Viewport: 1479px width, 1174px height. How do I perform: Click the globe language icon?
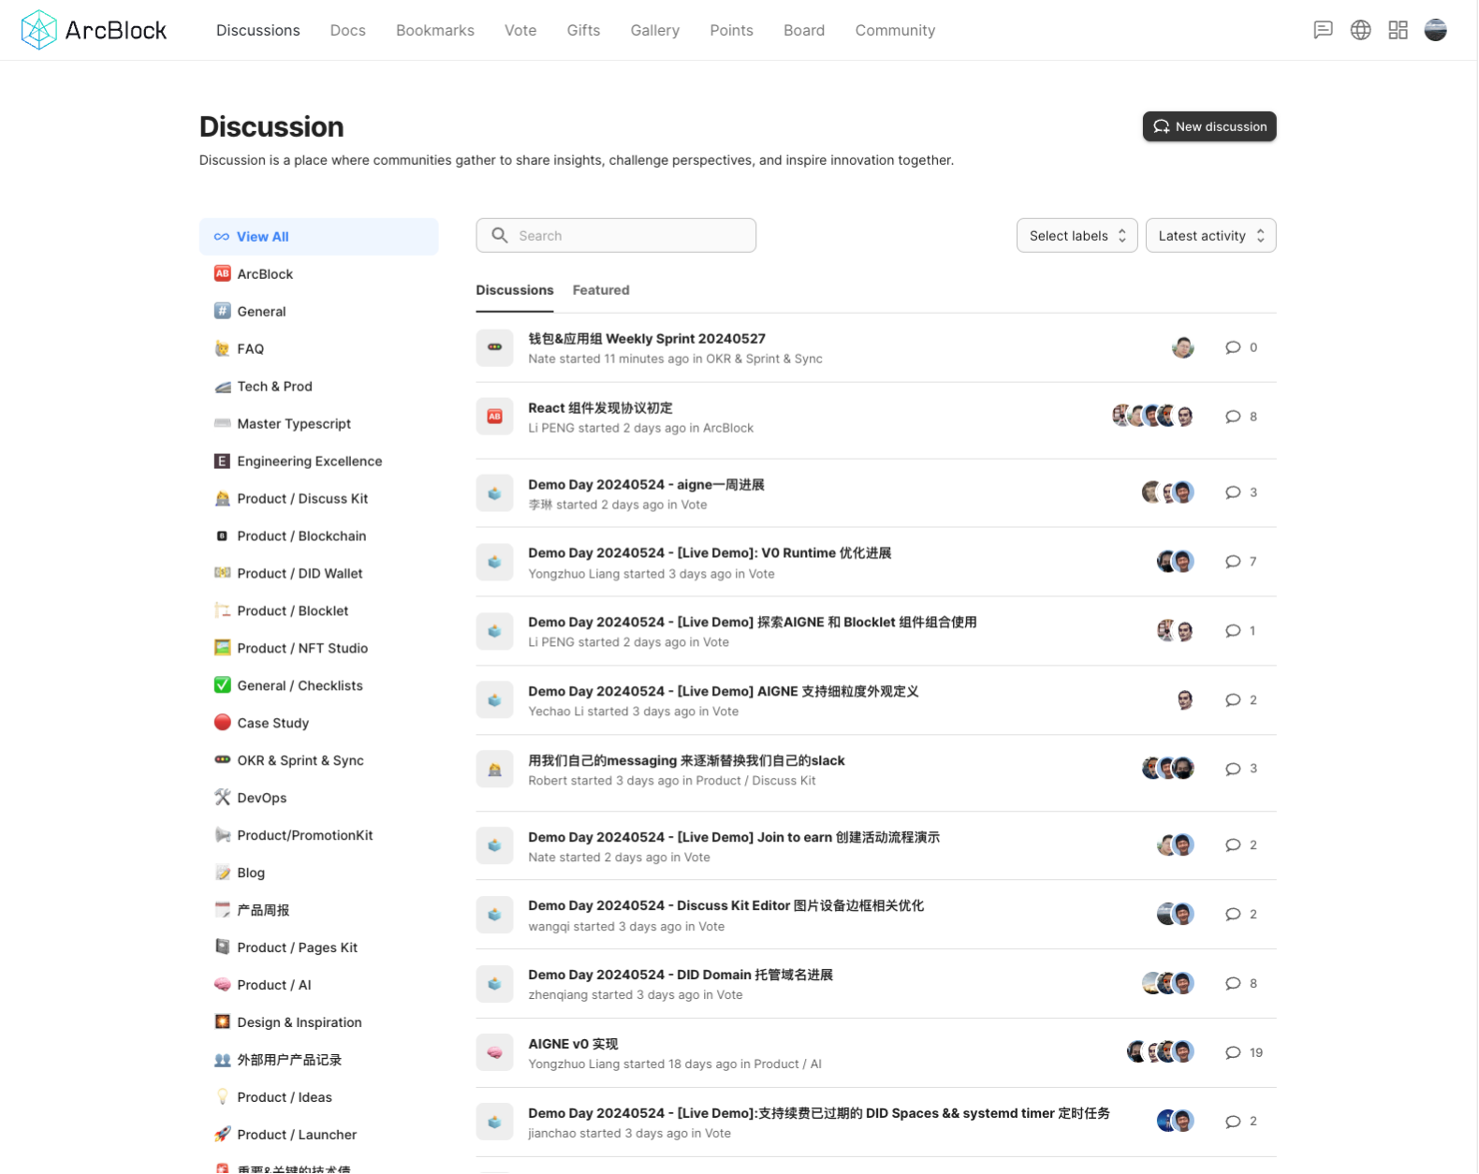pyautogui.click(x=1360, y=30)
